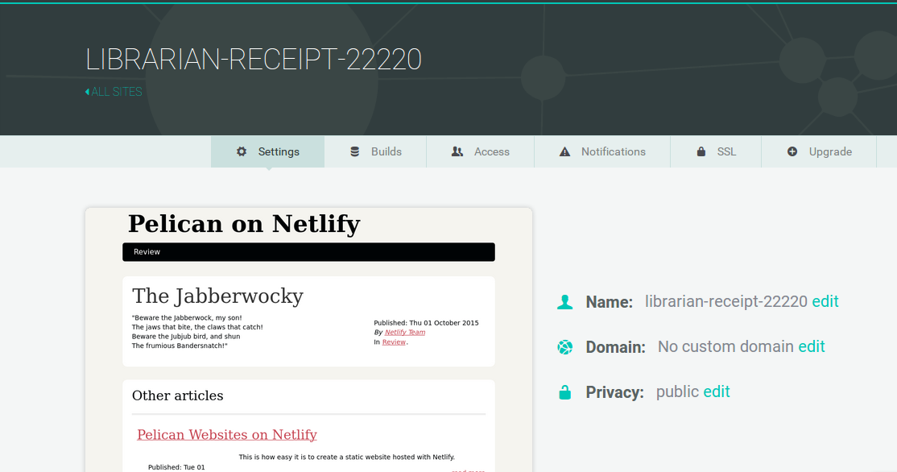The width and height of the screenshot is (897, 472).
Task: Click the LIBRARIAN-RECEIPT-22220 page heading
Action: (x=254, y=60)
